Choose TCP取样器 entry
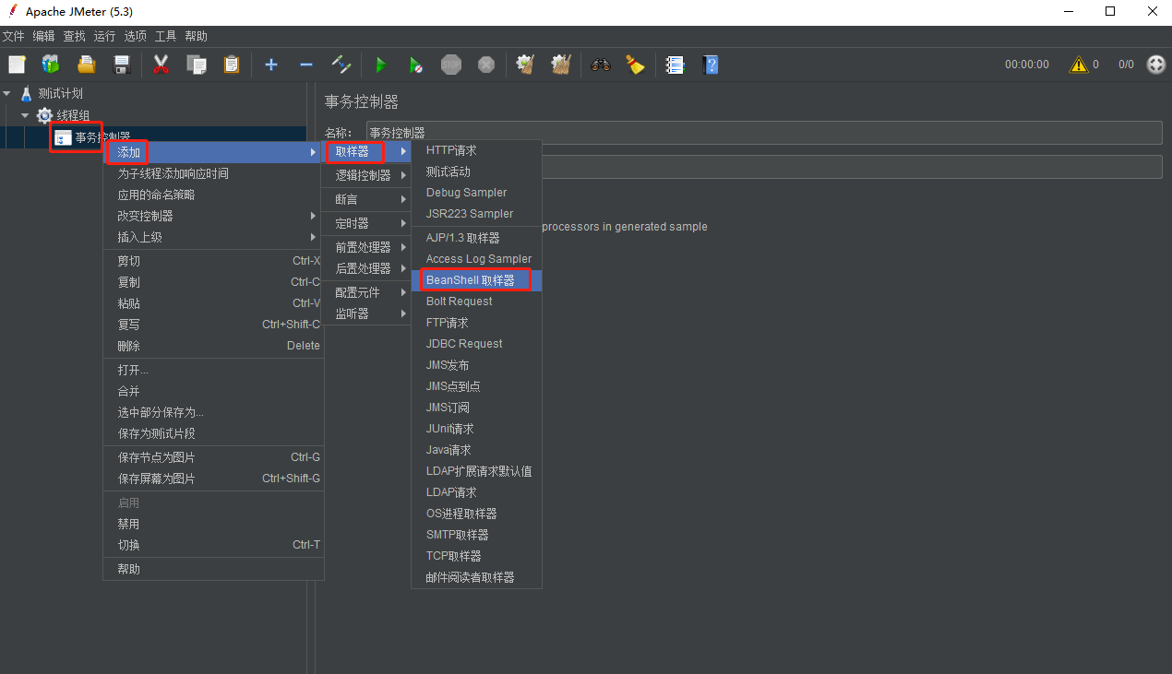Image resolution: width=1172 pixels, height=674 pixels. click(x=476, y=556)
